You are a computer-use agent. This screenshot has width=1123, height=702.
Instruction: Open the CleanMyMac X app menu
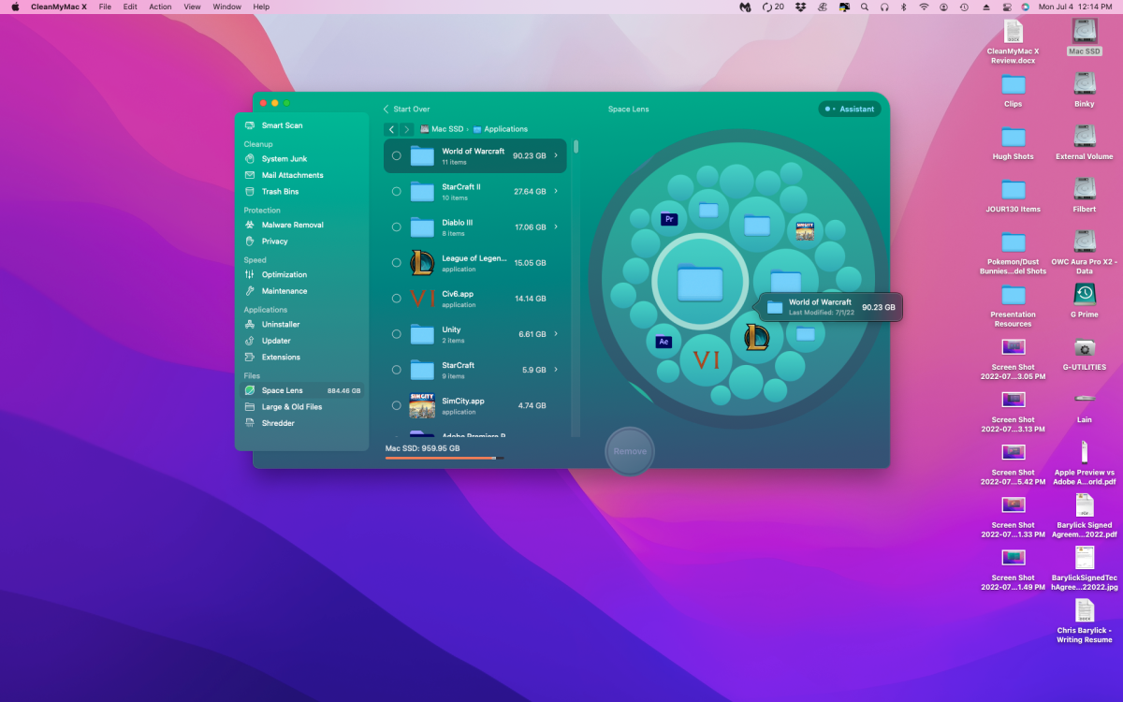59,7
